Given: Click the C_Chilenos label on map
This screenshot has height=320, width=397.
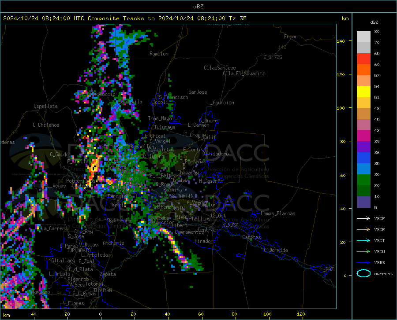Looking at the screenshot, I should pyautogui.click(x=46, y=125).
